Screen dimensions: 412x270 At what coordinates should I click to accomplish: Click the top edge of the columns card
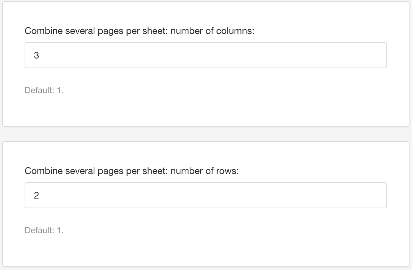point(206,3)
